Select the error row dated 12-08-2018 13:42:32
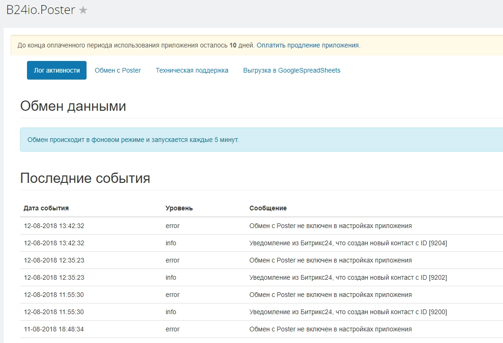This screenshot has width=503, height=343. (x=186, y=225)
